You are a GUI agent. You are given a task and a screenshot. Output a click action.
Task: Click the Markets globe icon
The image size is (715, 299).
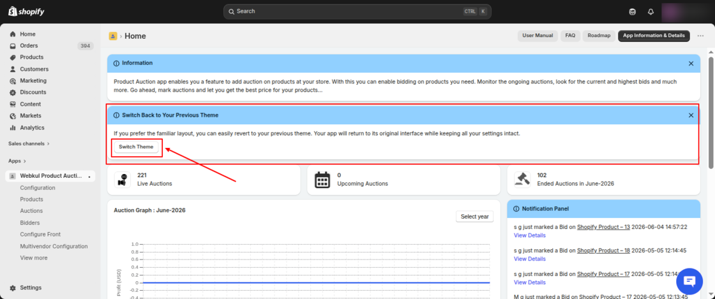[x=13, y=115]
